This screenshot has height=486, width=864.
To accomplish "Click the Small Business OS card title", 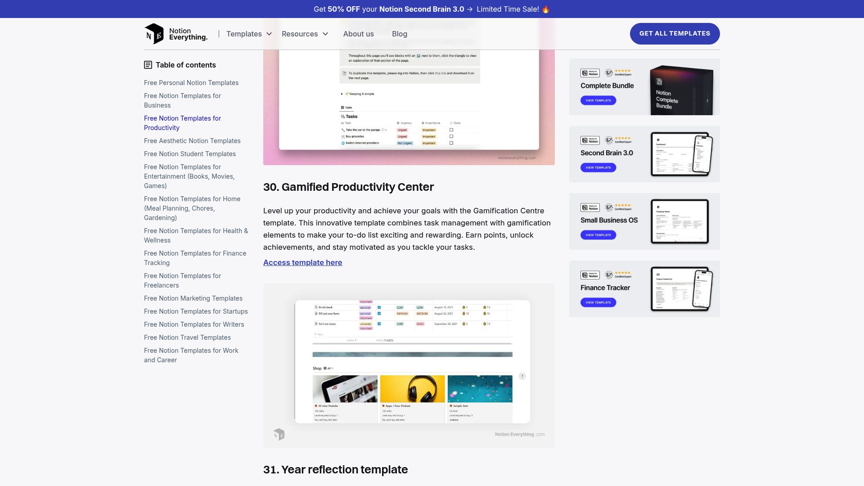I will coord(609,220).
